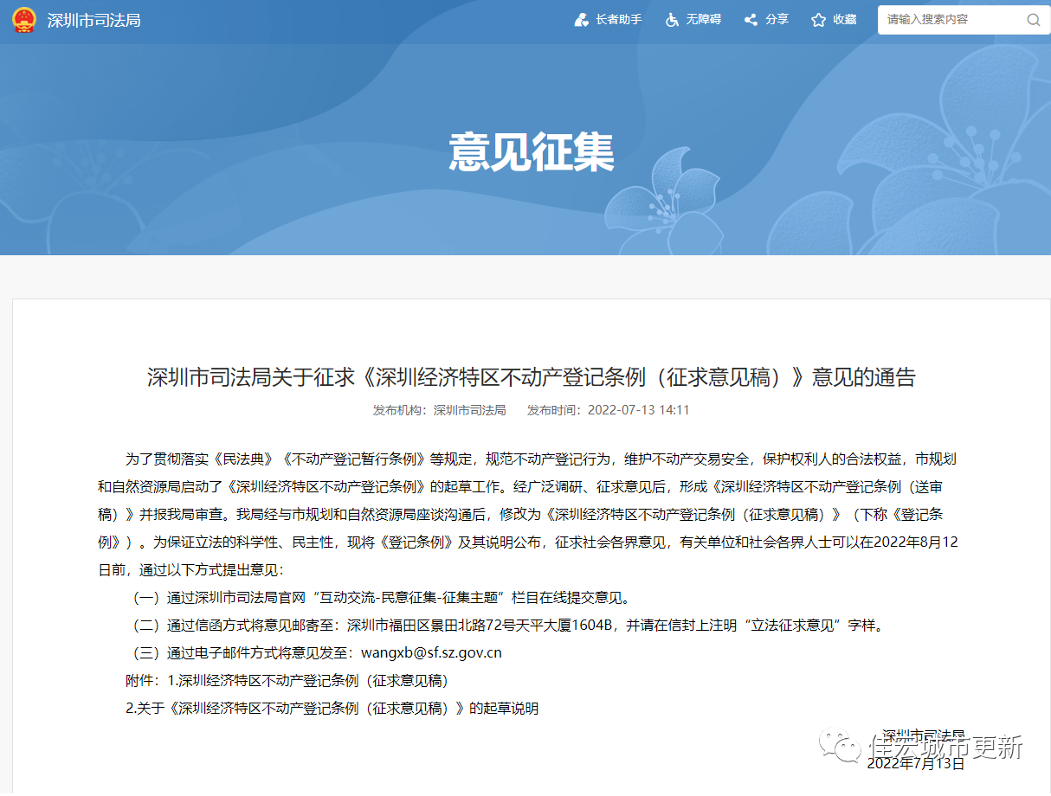The image size is (1051, 796).
Task: Open the 深圳市司法局 site title link
Action: tap(93, 20)
